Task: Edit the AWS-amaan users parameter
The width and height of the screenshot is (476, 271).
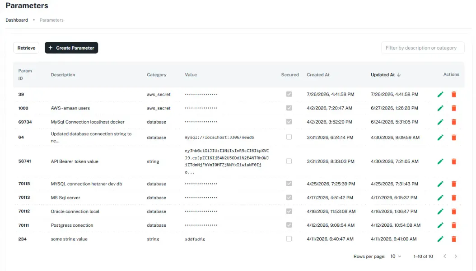Action: coord(440,108)
